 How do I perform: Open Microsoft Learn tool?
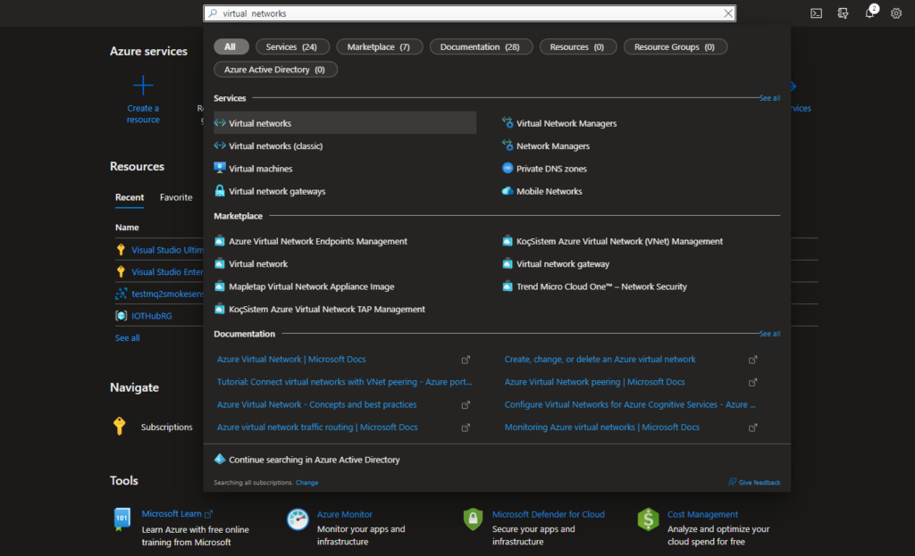coord(172,514)
